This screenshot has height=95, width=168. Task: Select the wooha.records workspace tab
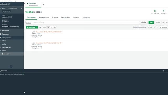[33, 4]
